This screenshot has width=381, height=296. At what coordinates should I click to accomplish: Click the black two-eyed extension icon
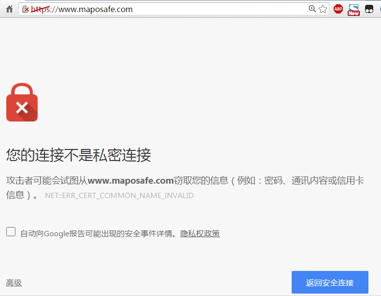pos(369,9)
